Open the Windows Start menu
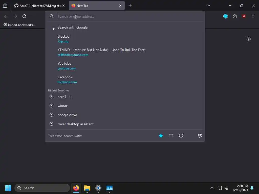This screenshot has height=194, width=259. [8, 188]
